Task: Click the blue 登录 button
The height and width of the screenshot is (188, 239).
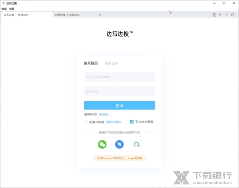Action: (119, 106)
